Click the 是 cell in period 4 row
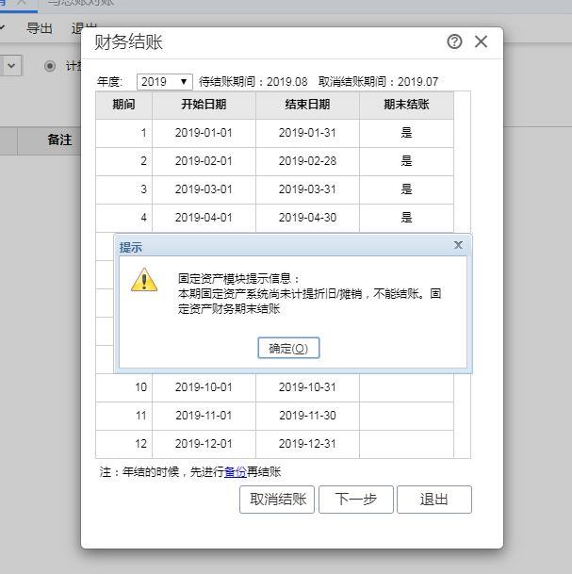Viewport: 572px width, 574px height. pos(406,218)
